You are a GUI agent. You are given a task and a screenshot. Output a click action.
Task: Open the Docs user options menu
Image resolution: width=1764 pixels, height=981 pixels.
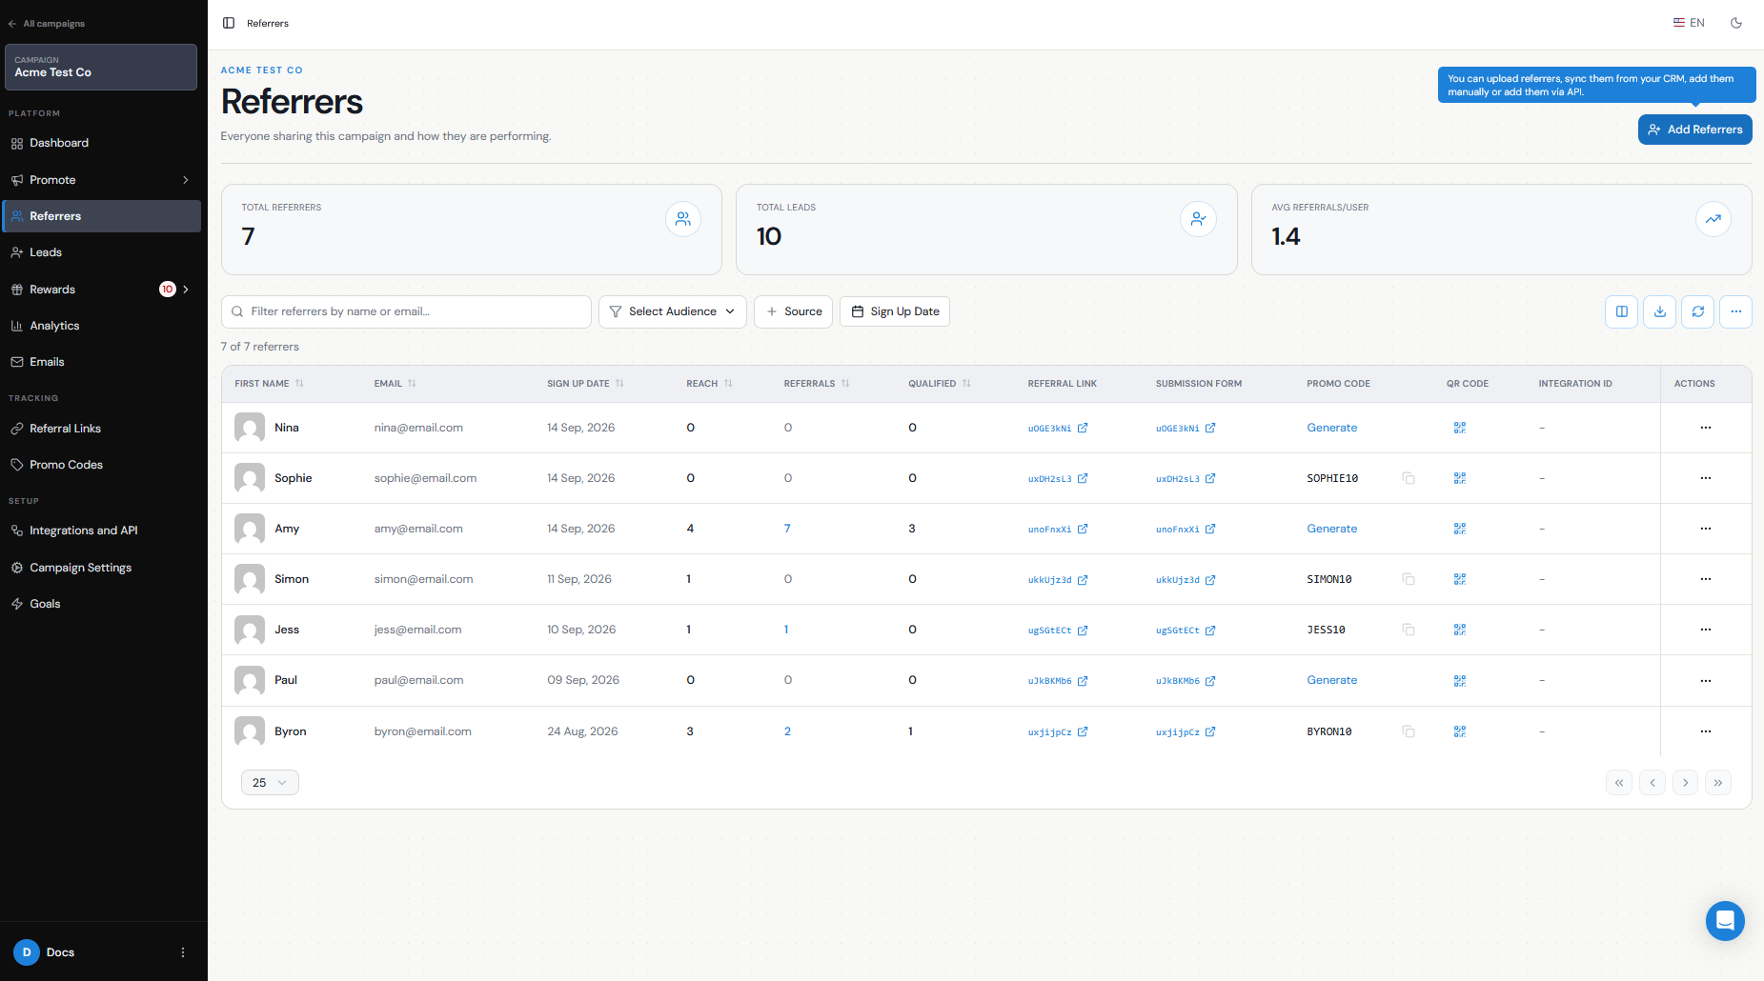tap(183, 952)
